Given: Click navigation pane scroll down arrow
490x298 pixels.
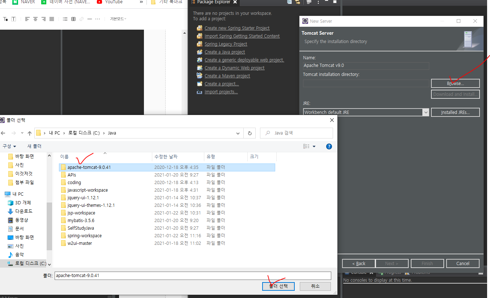Looking at the screenshot, I should pyautogui.click(x=50, y=265).
